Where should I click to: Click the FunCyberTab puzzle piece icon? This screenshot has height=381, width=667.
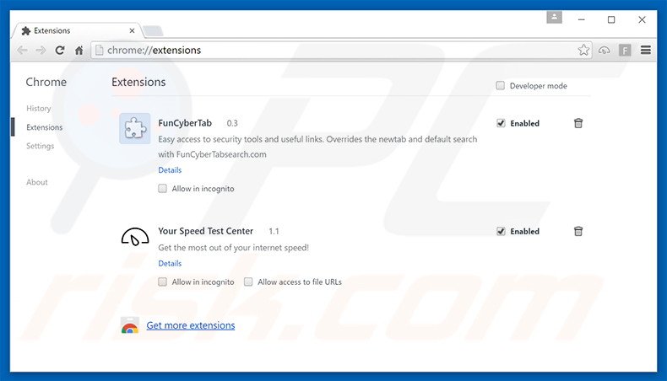134,128
